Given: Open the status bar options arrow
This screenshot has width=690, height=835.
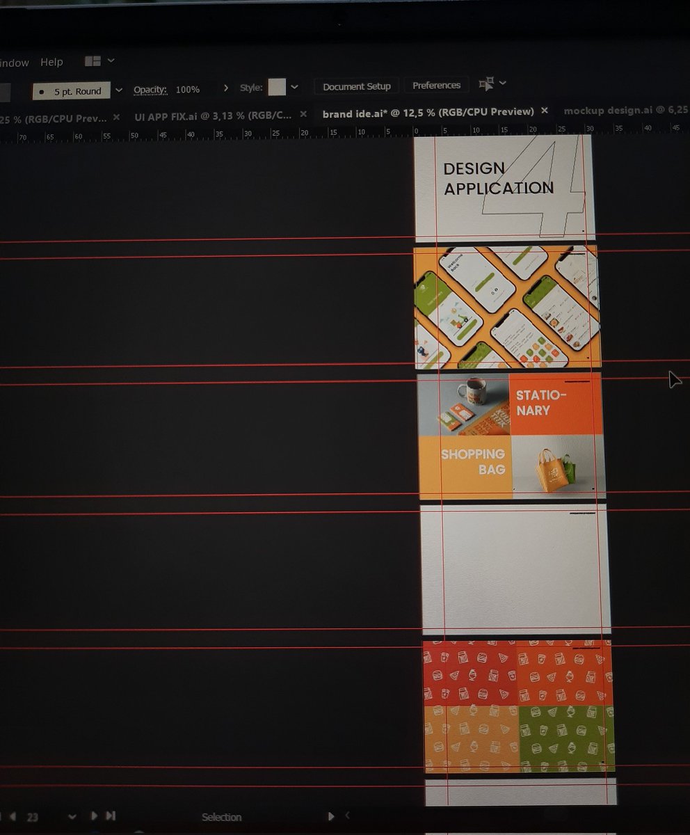Looking at the screenshot, I should [x=331, y=816].
